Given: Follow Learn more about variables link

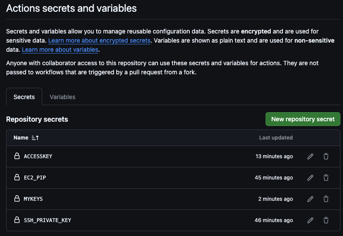Looking at the screenshot, I should point(60,50).
